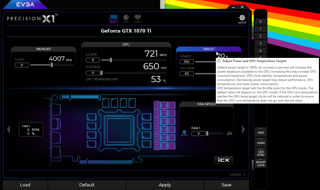Click the GPU voltage offset input field
This screenshot has height=190, width=320.
93,73
